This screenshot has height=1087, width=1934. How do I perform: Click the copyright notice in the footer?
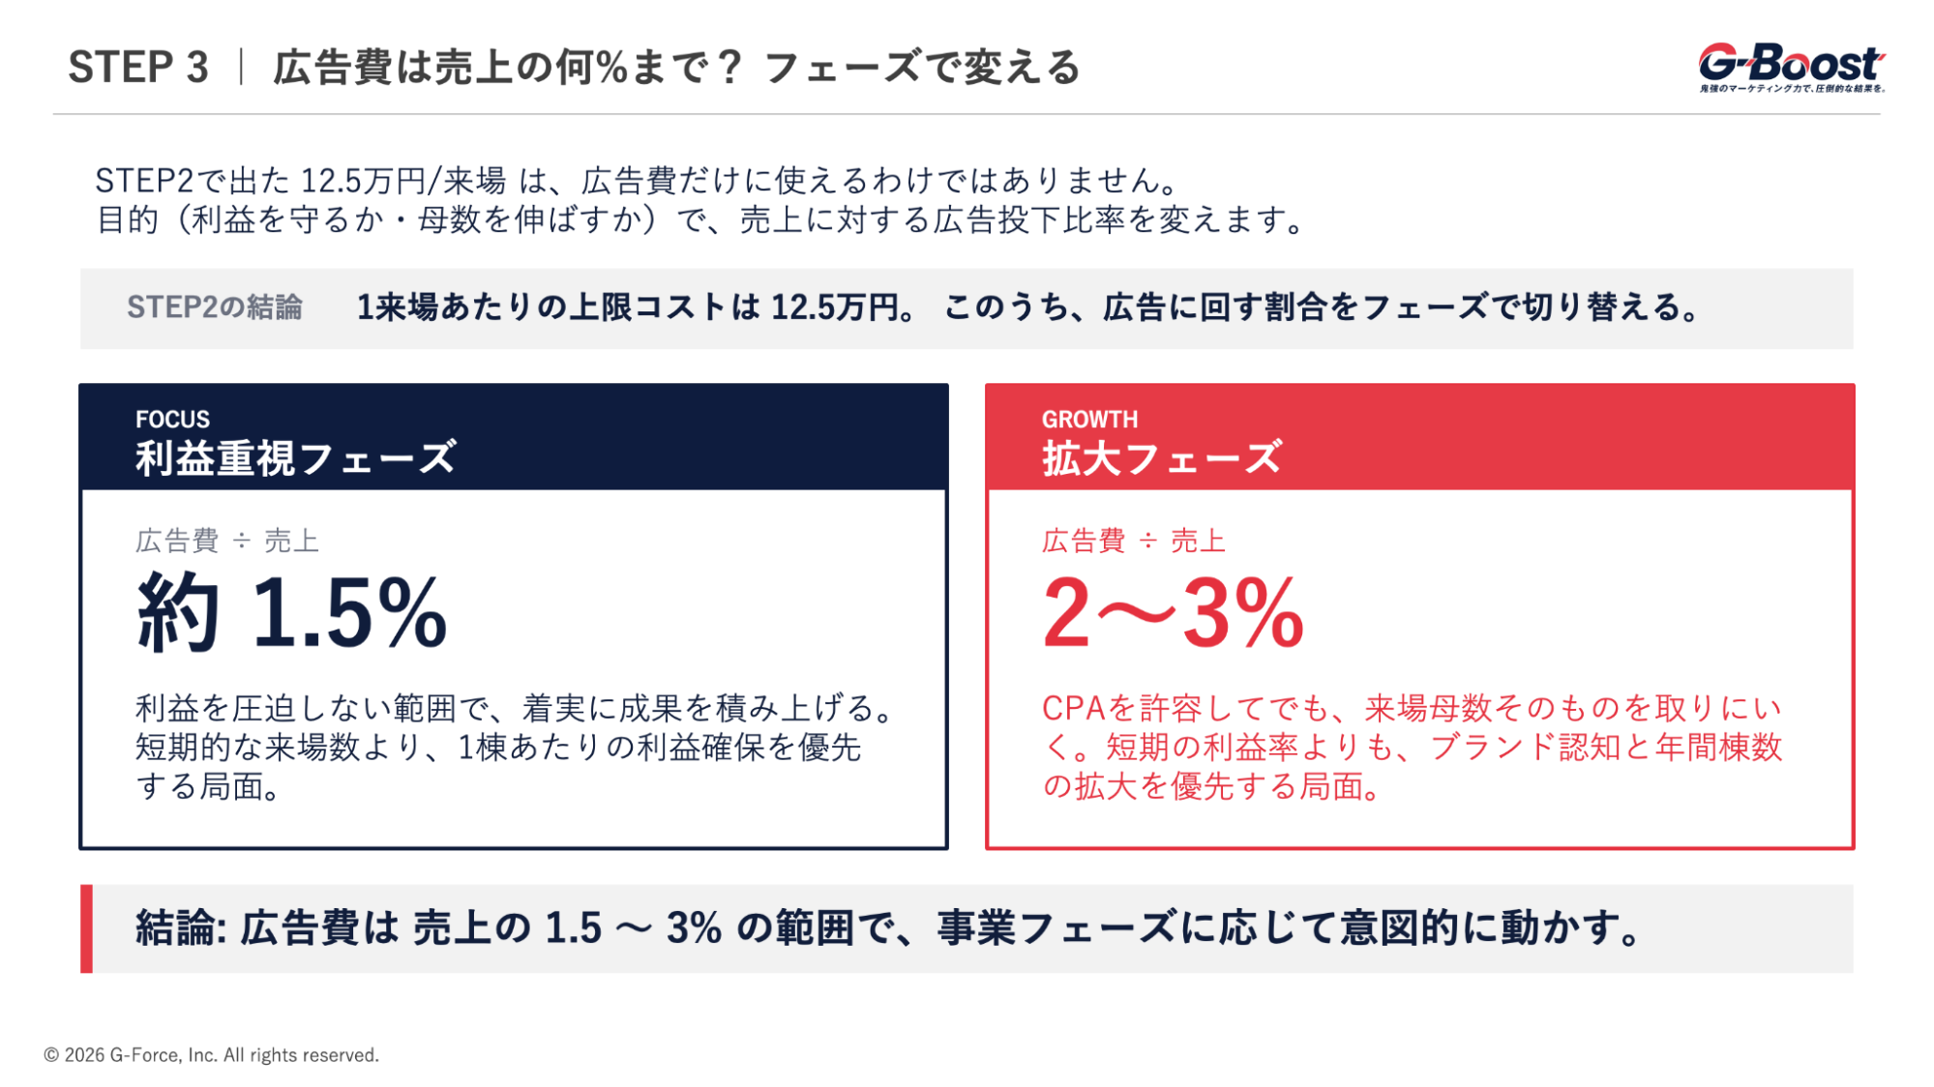coord(212,1055)
